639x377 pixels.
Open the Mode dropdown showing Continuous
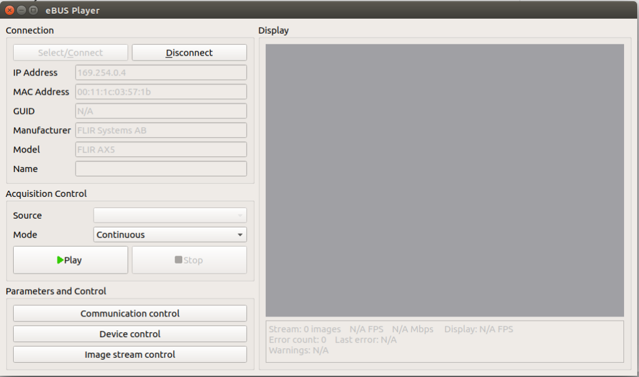coord(170,235)
